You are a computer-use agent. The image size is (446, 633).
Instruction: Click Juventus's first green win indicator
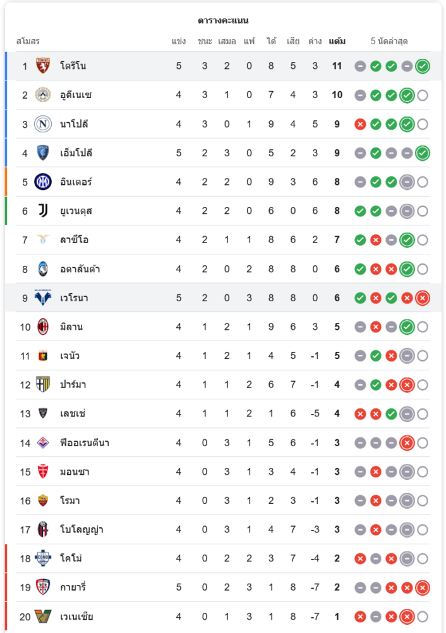360,211
